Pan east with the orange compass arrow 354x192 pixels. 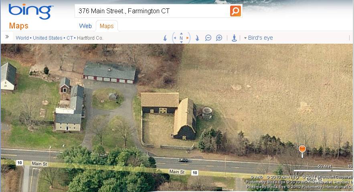(187, 38)
